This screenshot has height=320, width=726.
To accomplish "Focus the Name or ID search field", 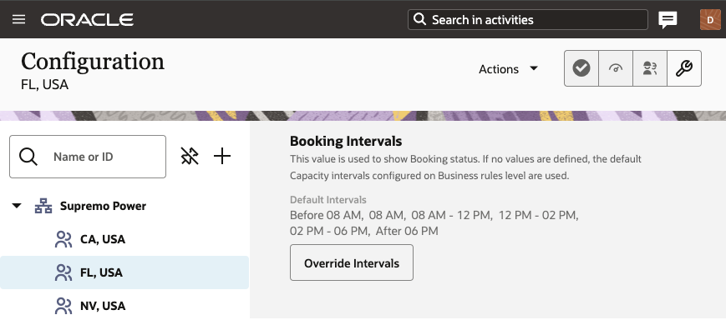I will point(88,157).
